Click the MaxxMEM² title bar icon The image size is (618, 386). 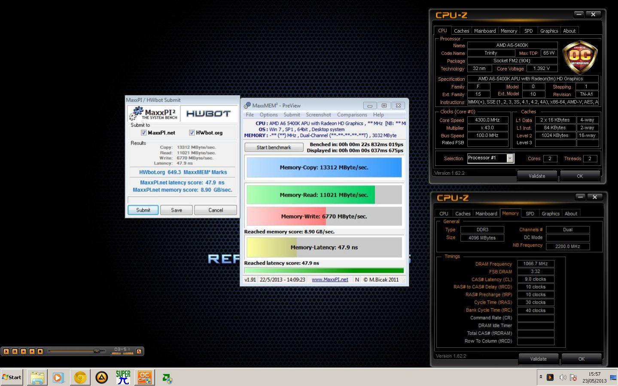247,105
